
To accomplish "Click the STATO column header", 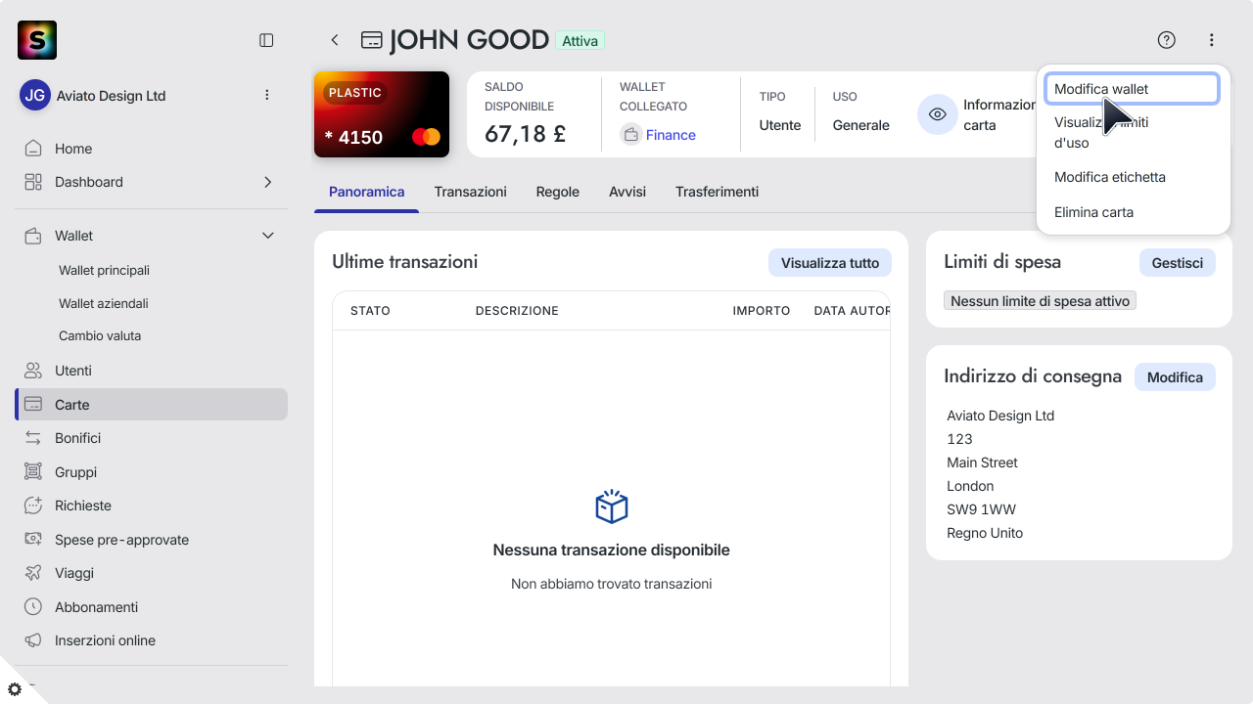I will [370, 311].
